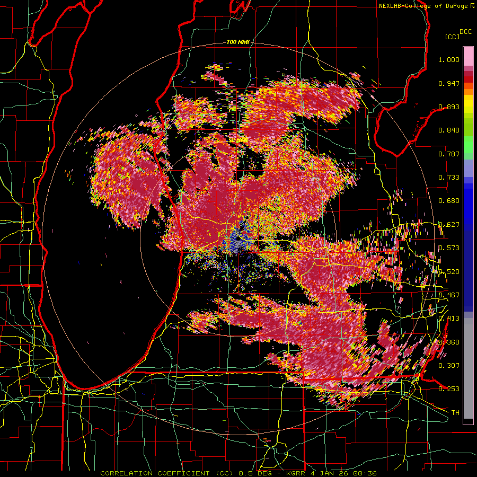Click the 0.573 scale value

[x=449, y=248]
